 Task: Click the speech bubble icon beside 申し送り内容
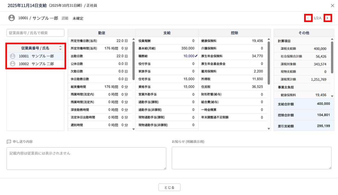click(x=9, y=142)
